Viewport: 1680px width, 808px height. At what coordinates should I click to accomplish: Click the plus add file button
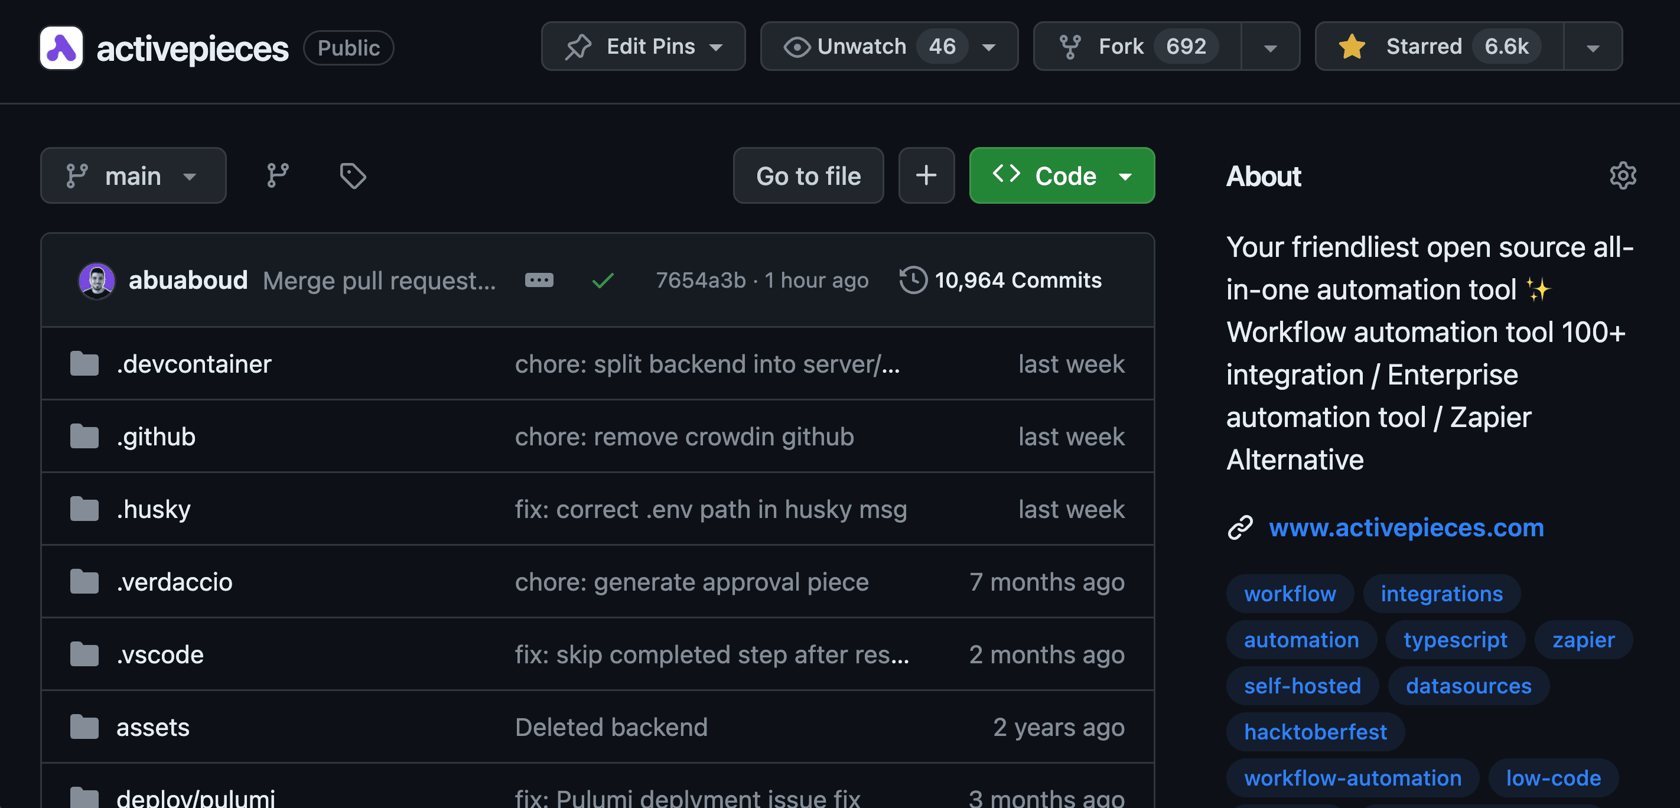click(926, 175)
